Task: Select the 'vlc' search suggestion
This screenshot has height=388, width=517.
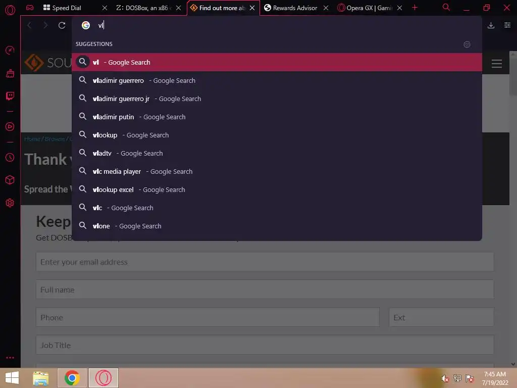Action: [x=277, y=208]
